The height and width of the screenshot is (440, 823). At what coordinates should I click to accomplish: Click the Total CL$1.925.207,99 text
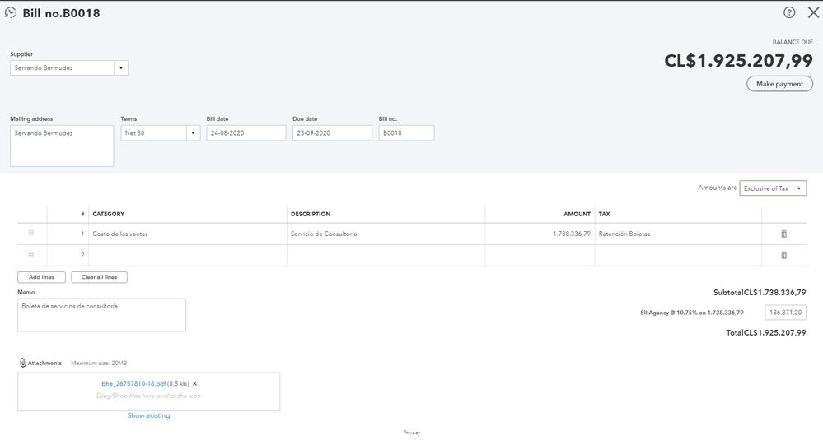pos(766,332)
